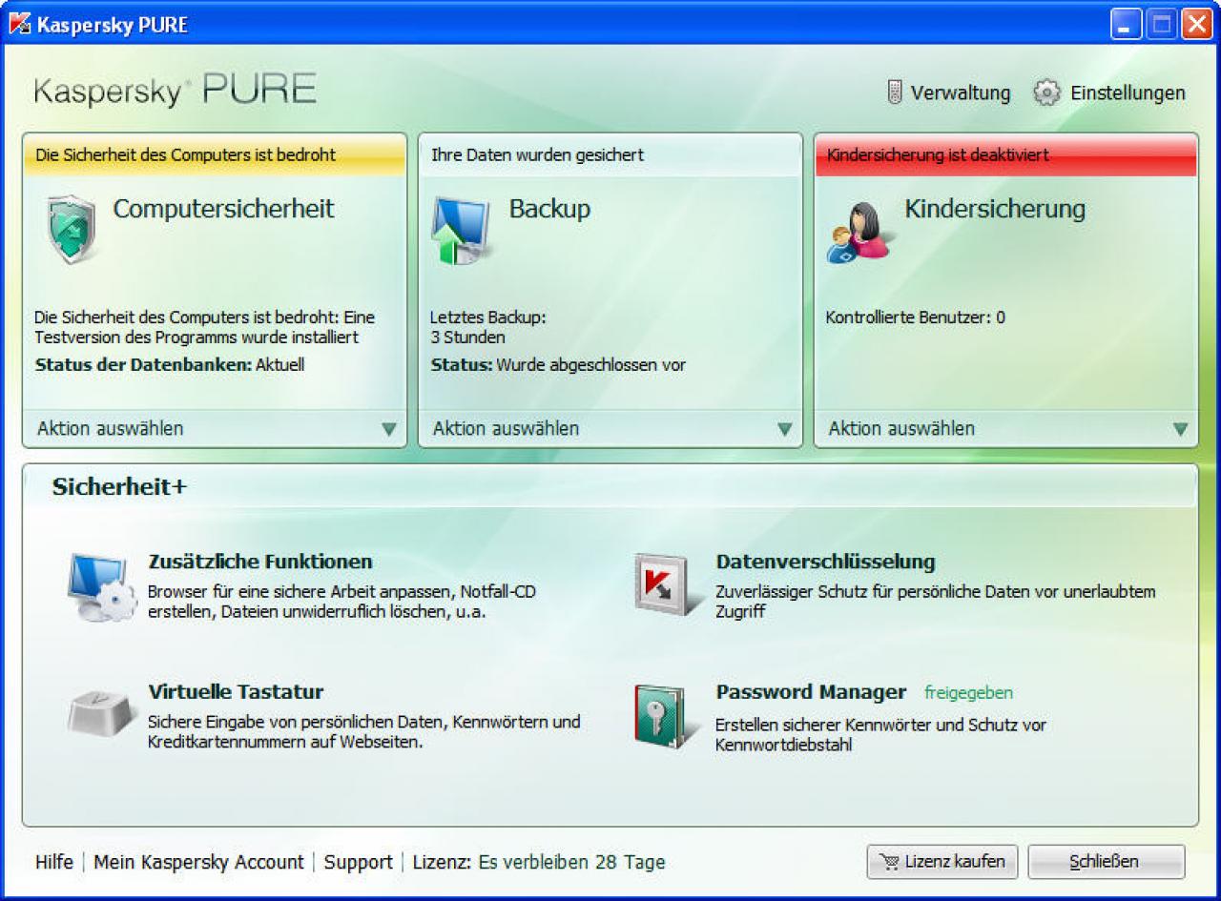1221x901 pixels.
Task: Click the Computersicherheit shield icon
Action: coord(72,229)
